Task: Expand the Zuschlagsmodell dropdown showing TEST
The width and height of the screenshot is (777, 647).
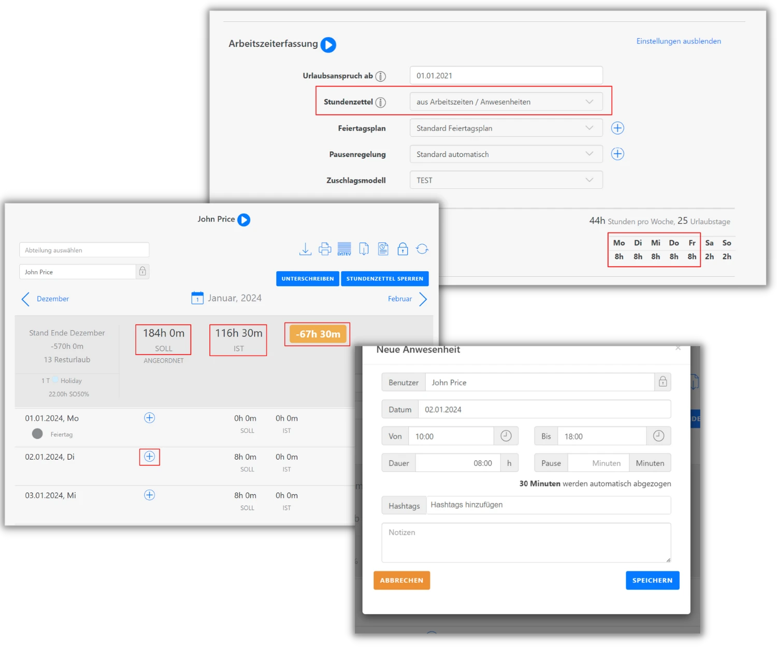Action: point(506,180)
